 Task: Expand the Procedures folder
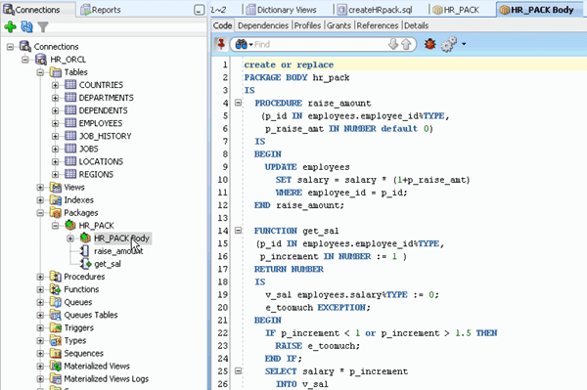40,277
